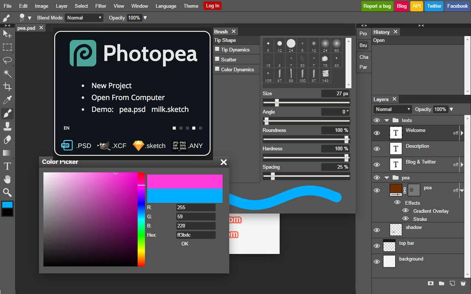This screenshot has height=294, width=471.
Task: Hide the shadow layer
Action: [x=377, y=230]
